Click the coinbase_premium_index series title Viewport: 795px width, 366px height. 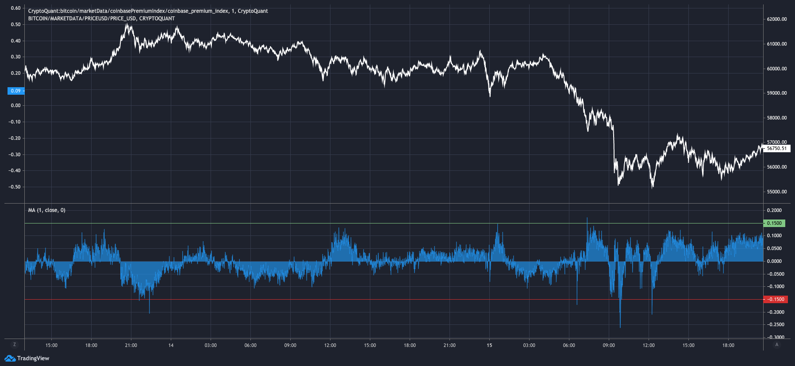point(148,11)
